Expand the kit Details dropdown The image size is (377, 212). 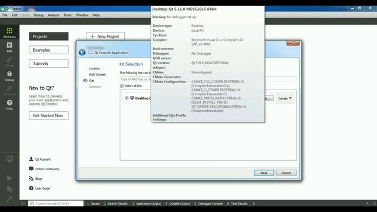coord(285,98)
